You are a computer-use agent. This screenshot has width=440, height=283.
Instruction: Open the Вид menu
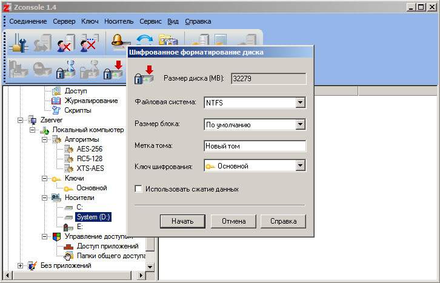click(x=173, y=21)
